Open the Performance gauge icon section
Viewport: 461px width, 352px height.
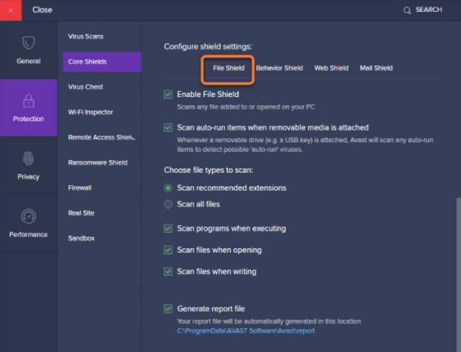pos(28,216)
